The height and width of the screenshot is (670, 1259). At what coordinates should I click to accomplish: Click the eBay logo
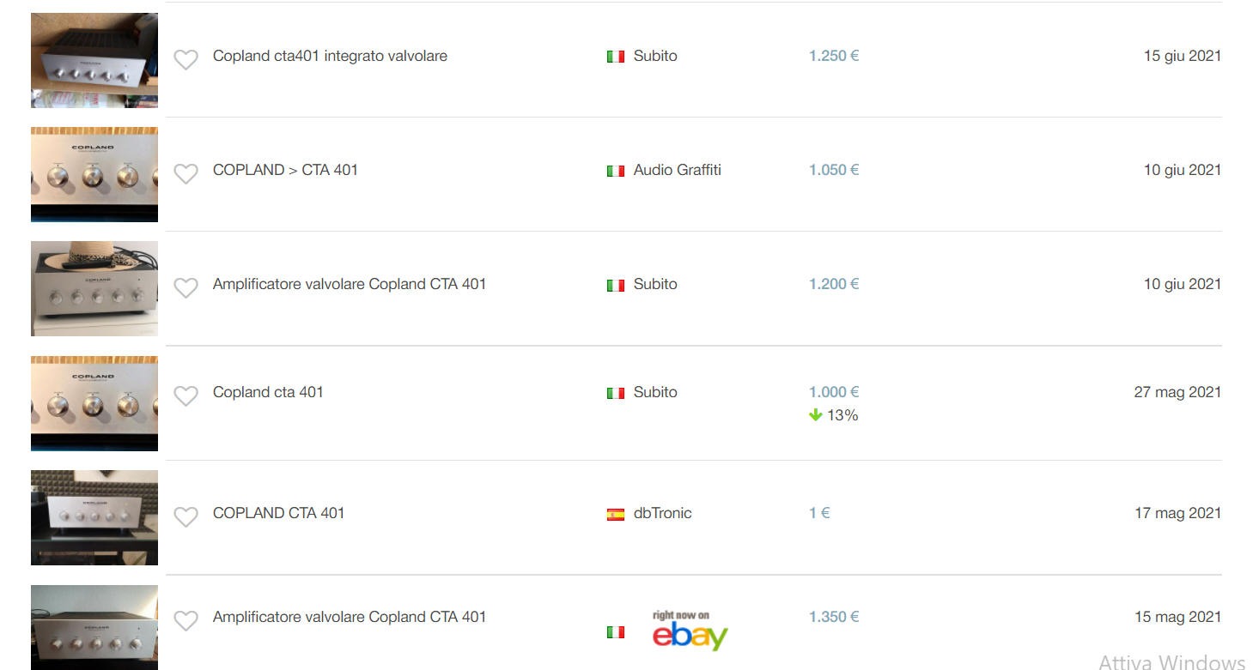pyautogui.click(x=690, y=632)
